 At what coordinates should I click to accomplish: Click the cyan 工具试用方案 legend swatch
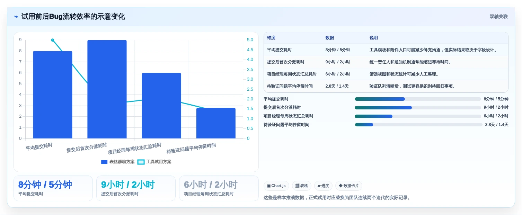pos(141,162)
